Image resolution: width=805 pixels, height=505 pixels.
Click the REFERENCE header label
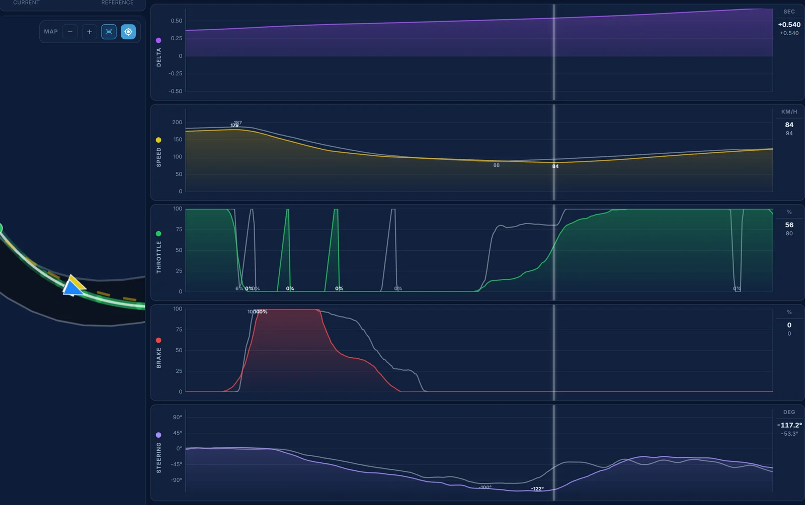pos(117,3)
